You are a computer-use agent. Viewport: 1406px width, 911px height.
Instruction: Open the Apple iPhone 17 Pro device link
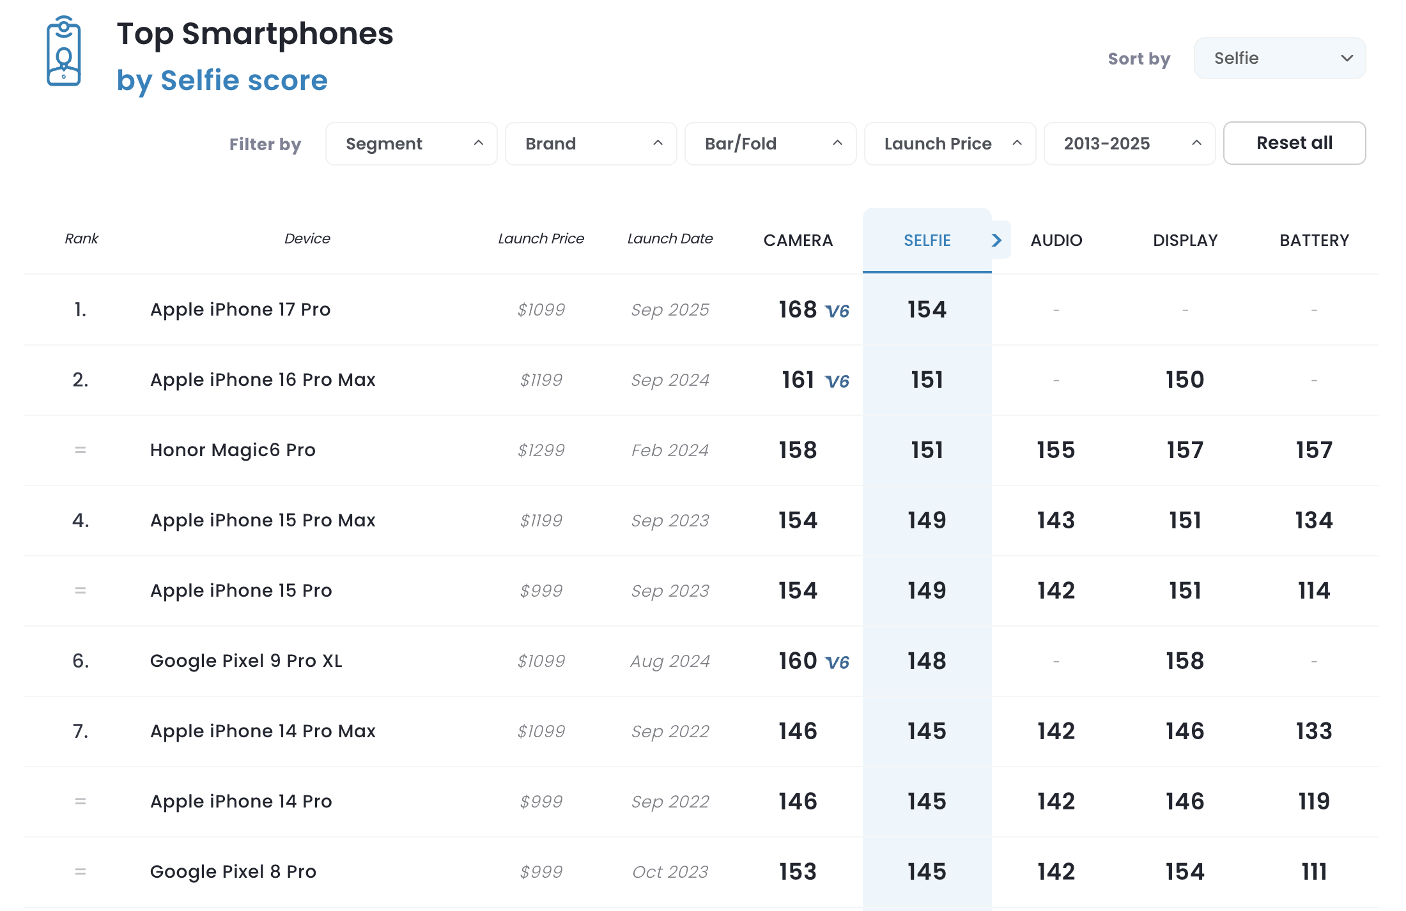coord(240,310)
